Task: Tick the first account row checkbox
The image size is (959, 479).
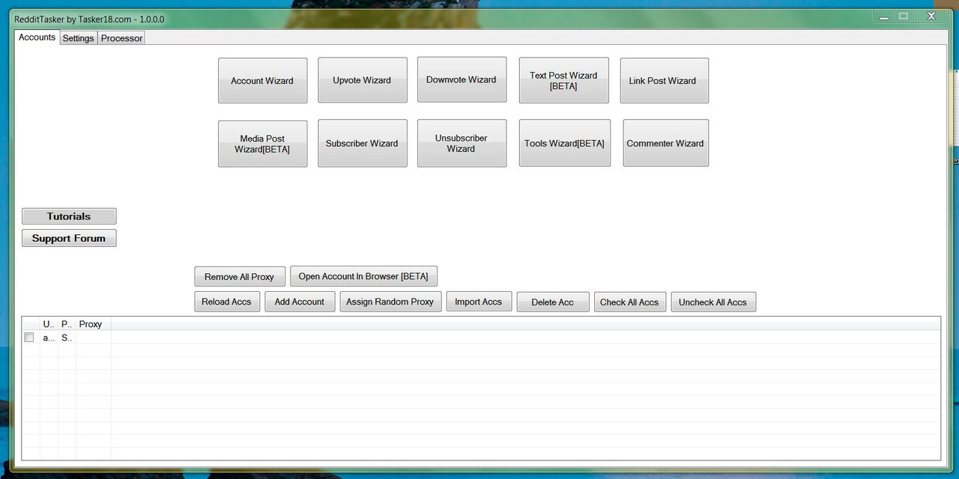Action: tap(29, 338)
